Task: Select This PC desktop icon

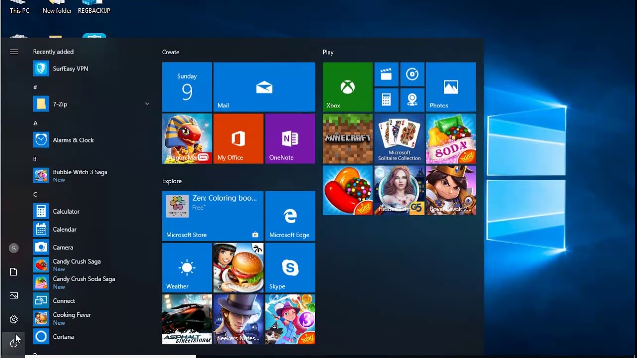Action: [20, 7]
